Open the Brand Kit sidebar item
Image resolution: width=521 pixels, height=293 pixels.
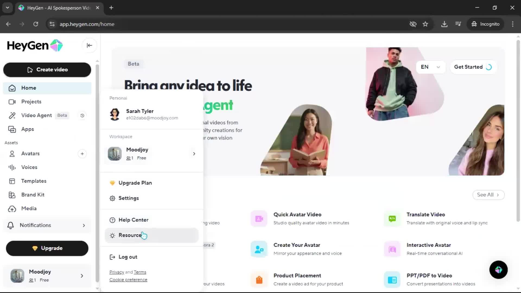pos(33,195)
